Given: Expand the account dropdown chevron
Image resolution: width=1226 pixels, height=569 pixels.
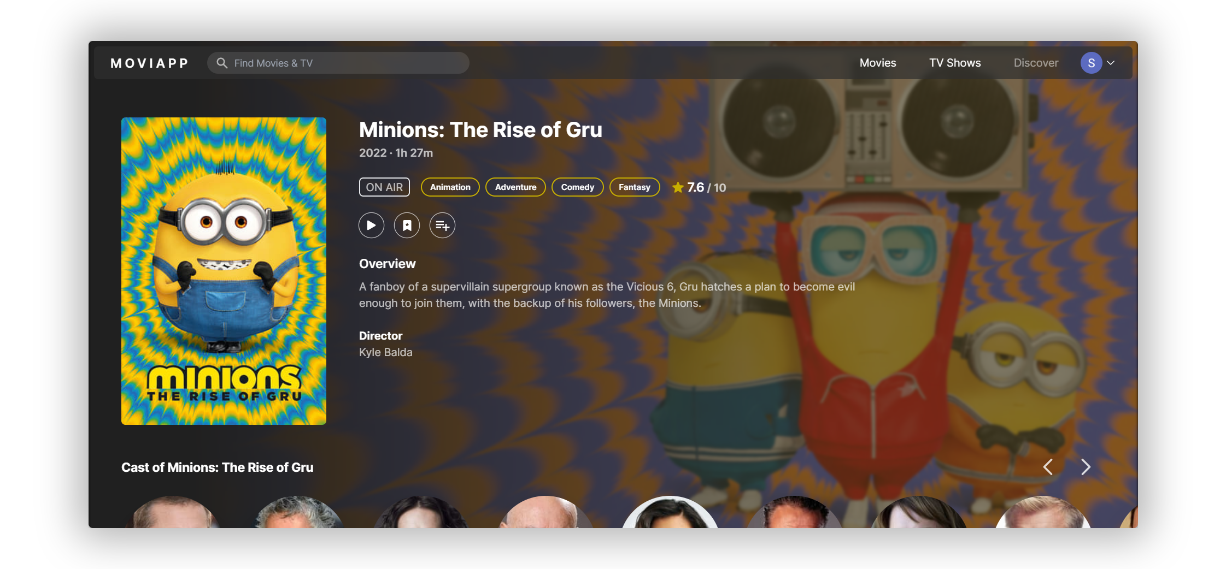Looking at the screenshot, I should 1111,63.
